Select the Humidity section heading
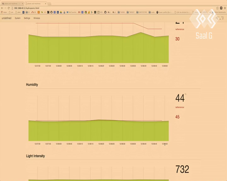227x181 pixels. pyautogui.click(x=32, y=85)
